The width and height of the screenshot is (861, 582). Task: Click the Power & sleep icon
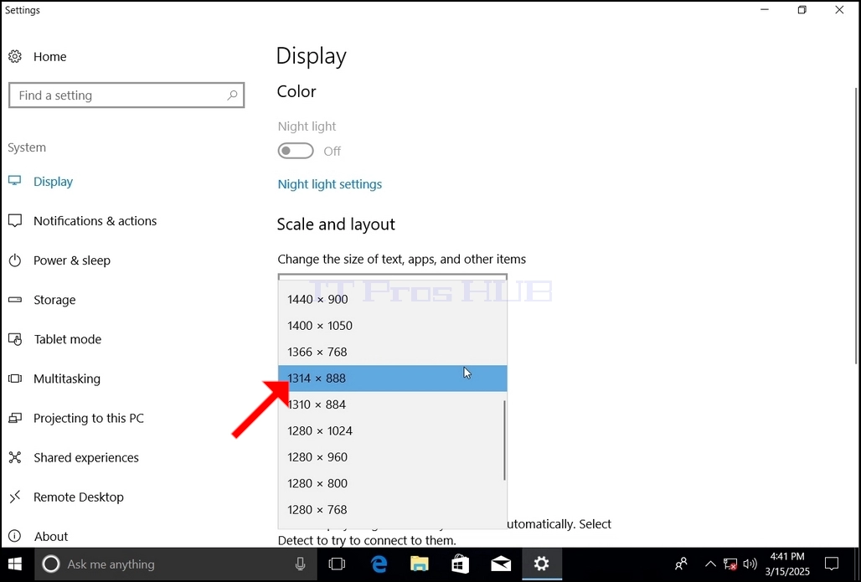coord(15,260)
